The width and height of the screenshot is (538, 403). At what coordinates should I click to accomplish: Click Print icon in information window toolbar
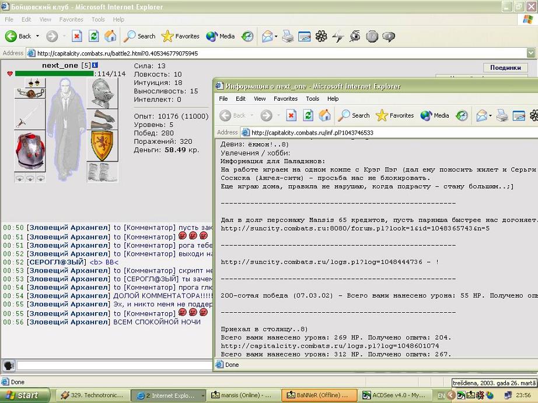pos(502,115)
